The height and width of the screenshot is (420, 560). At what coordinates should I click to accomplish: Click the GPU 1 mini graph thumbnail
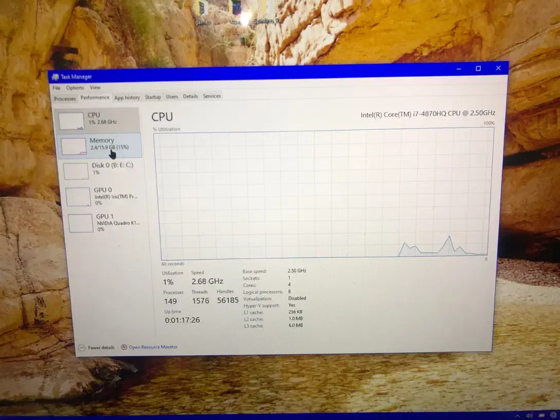click(81, 223)
